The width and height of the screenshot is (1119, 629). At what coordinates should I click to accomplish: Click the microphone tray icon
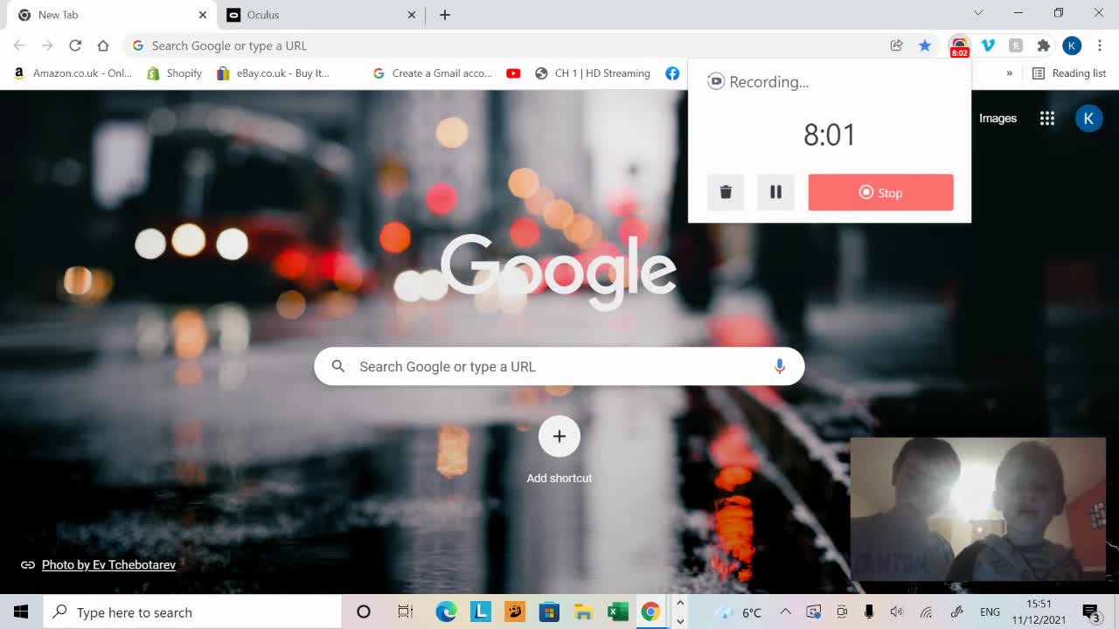869,612
